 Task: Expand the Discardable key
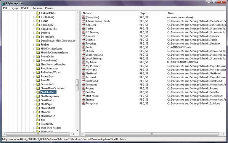click(x=34, y=37)
